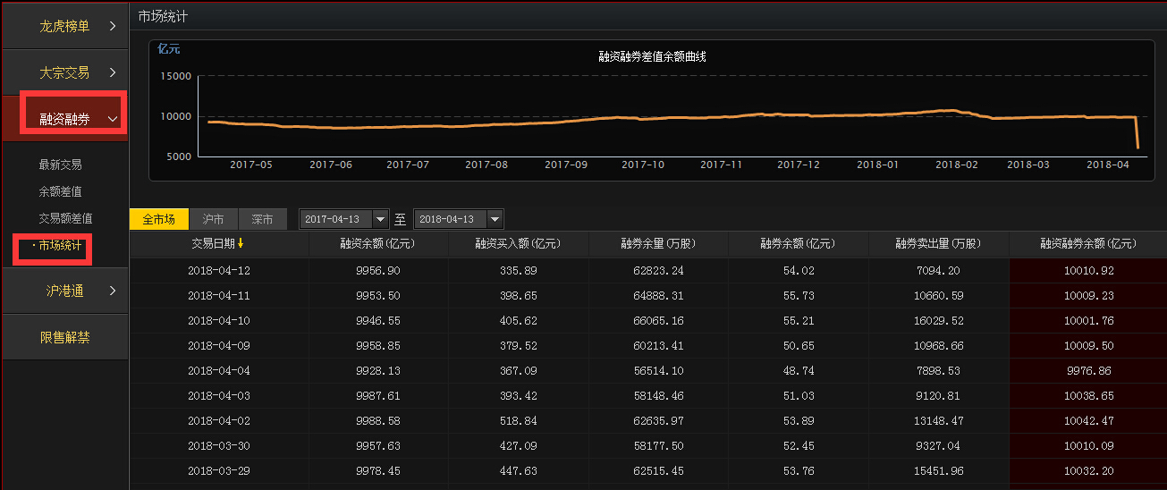The height and width of the screenshot is (490, 1167).
Task: Open the 大宗交易 sidebar menu
Action: 64,72
